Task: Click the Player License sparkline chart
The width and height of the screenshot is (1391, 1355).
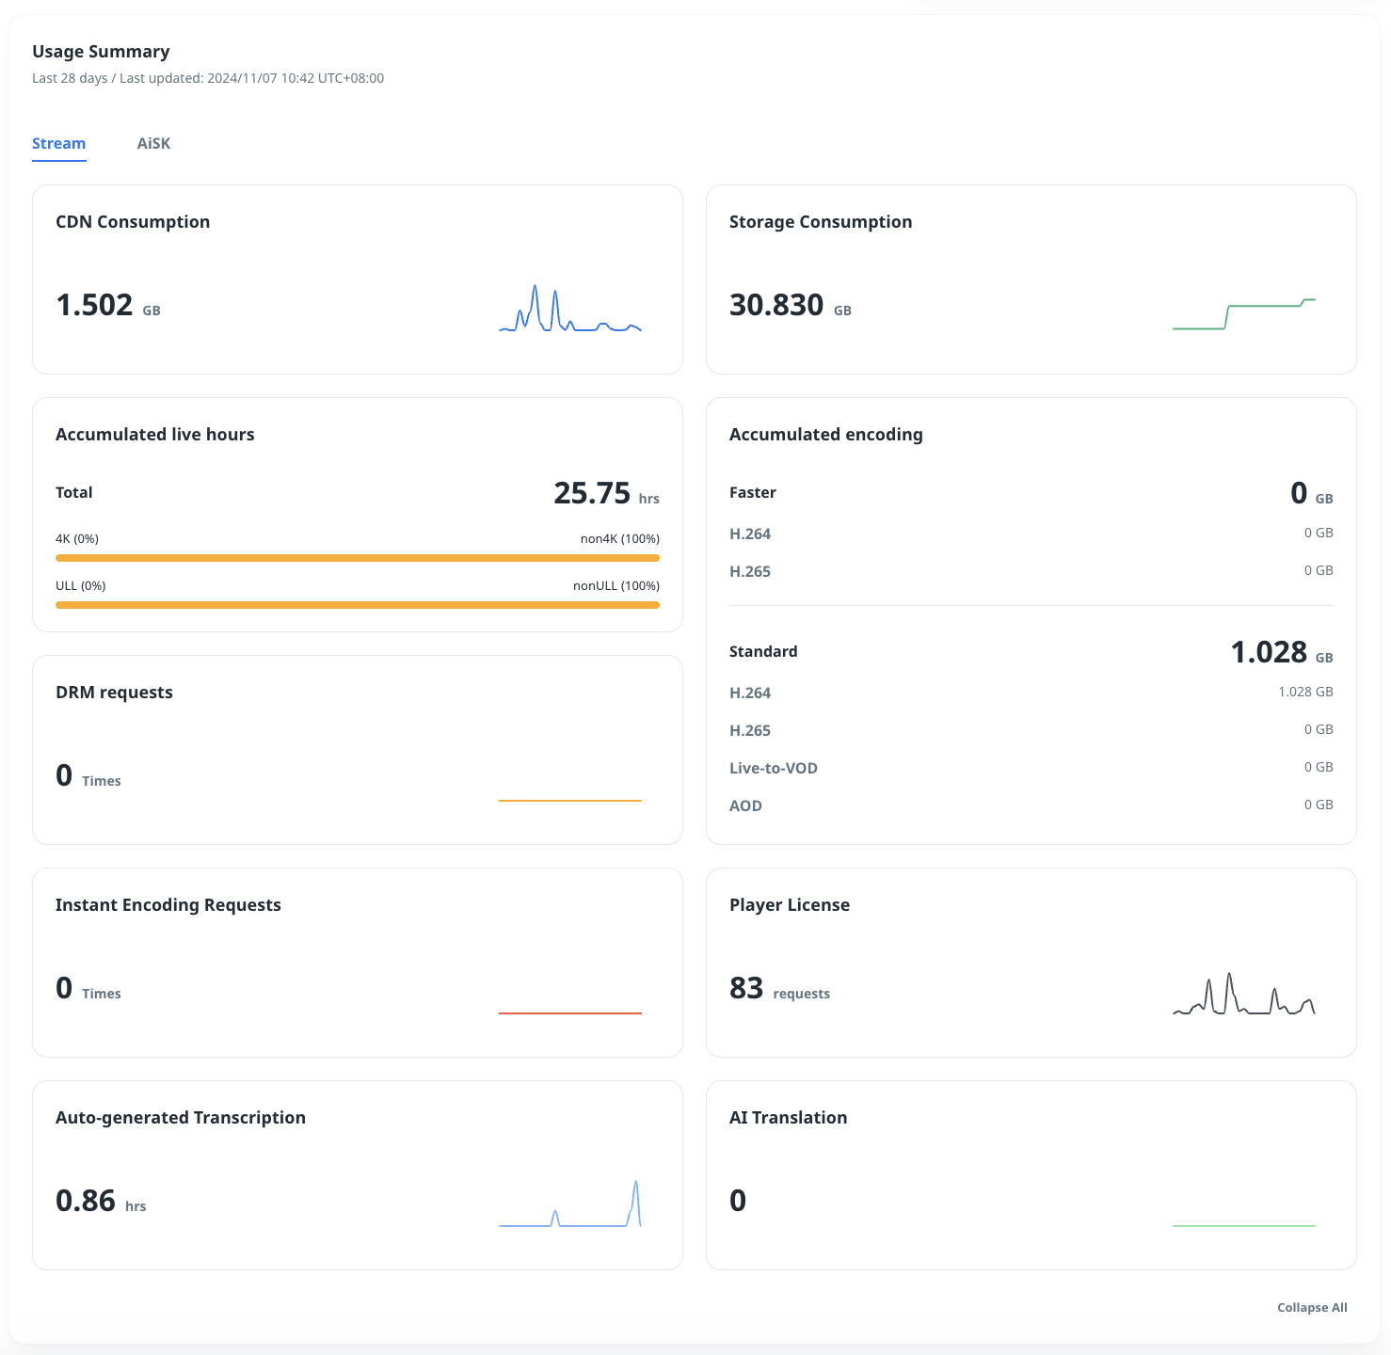Action: pos(1243,995)
